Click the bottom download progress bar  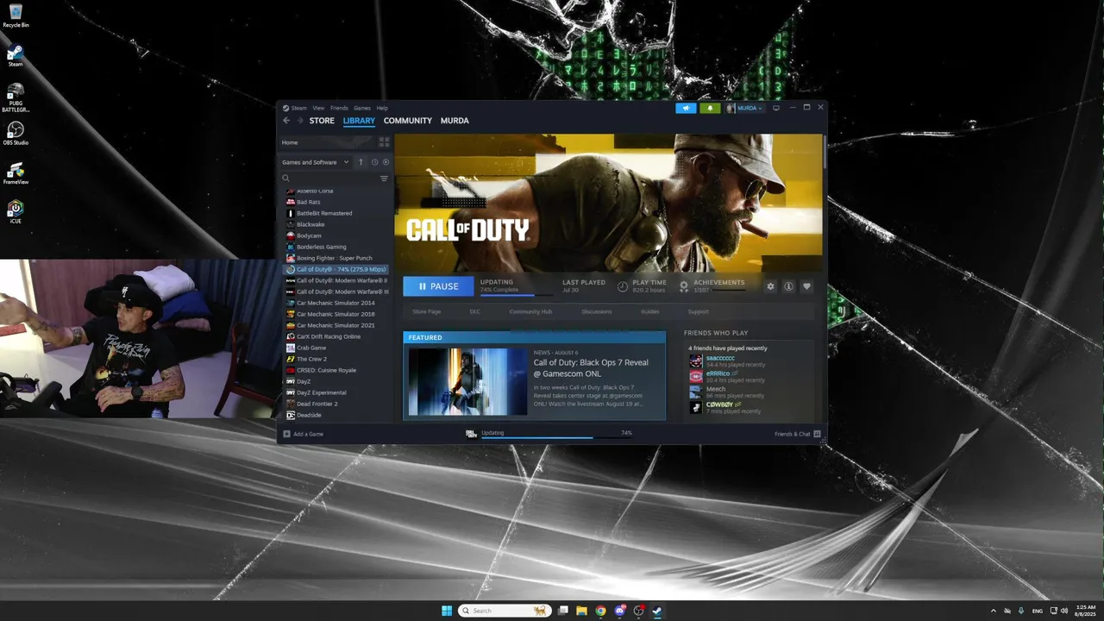click(556, 437)
